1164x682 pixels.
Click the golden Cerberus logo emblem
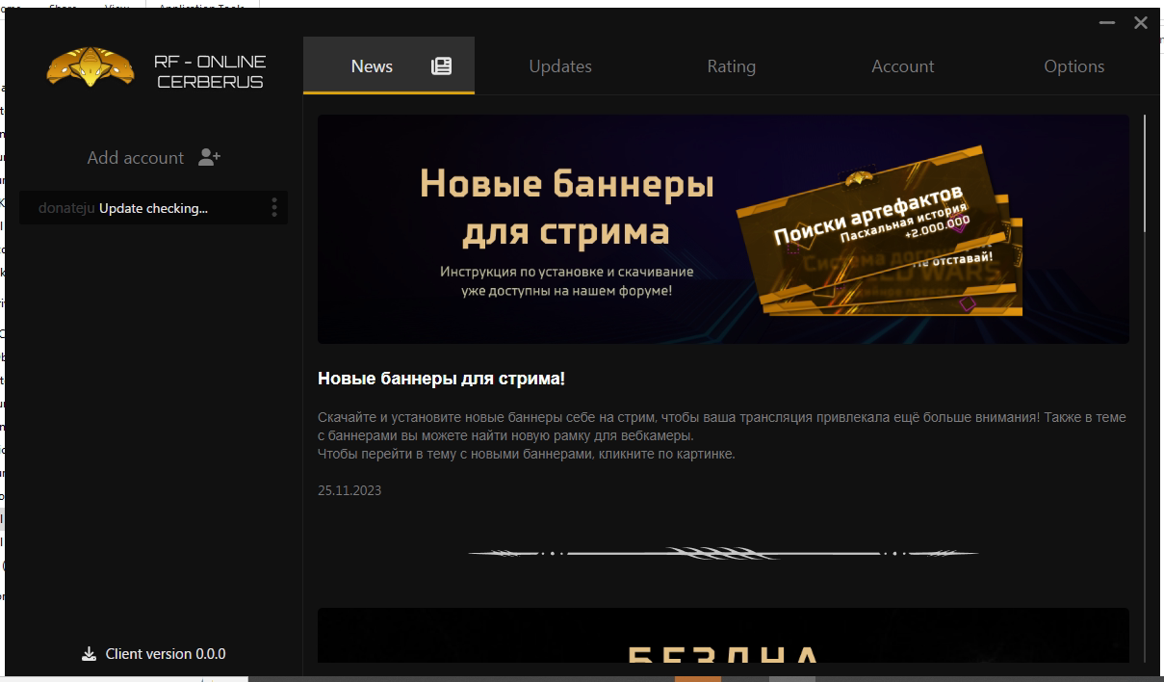[x=91, y=66]
